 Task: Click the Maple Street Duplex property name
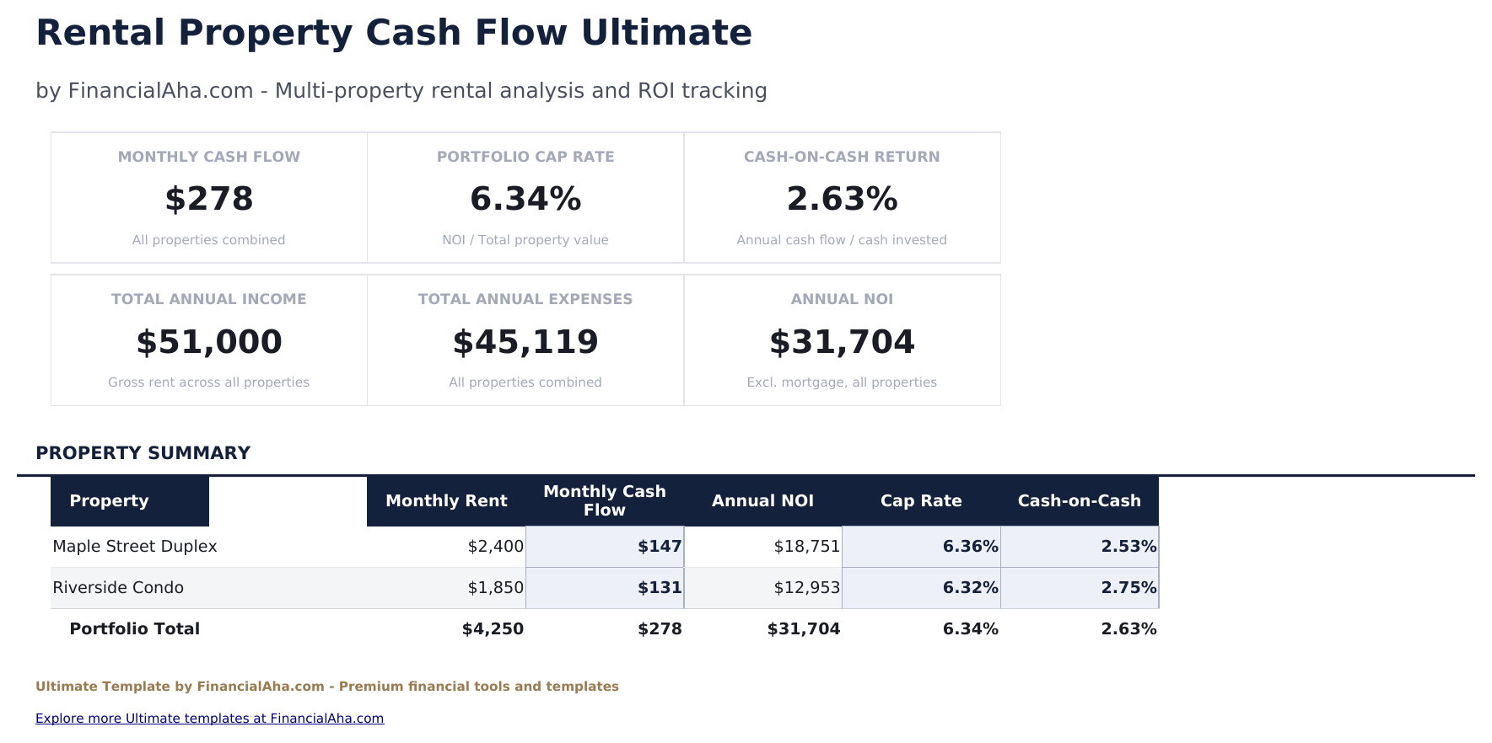(x=135, y=547)
